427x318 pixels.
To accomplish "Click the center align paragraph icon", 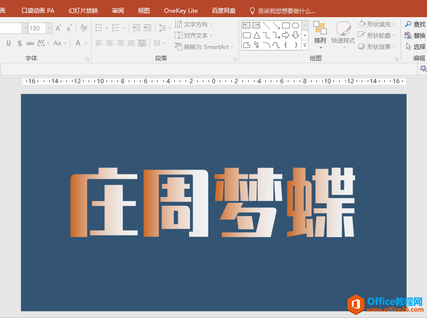I will coord(109,43).
